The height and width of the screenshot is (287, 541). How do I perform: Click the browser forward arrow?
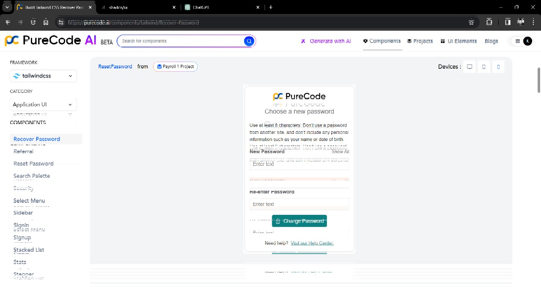point(20,22)
